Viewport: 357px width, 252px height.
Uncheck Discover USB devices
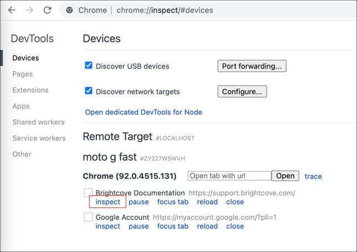[89, 66]
